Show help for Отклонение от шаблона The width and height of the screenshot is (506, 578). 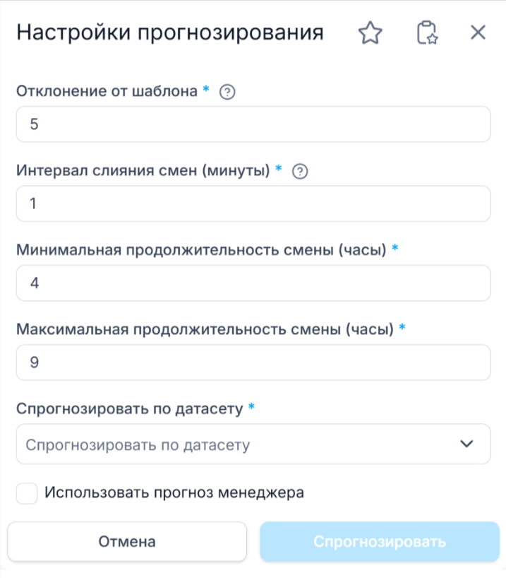(227, 92)
